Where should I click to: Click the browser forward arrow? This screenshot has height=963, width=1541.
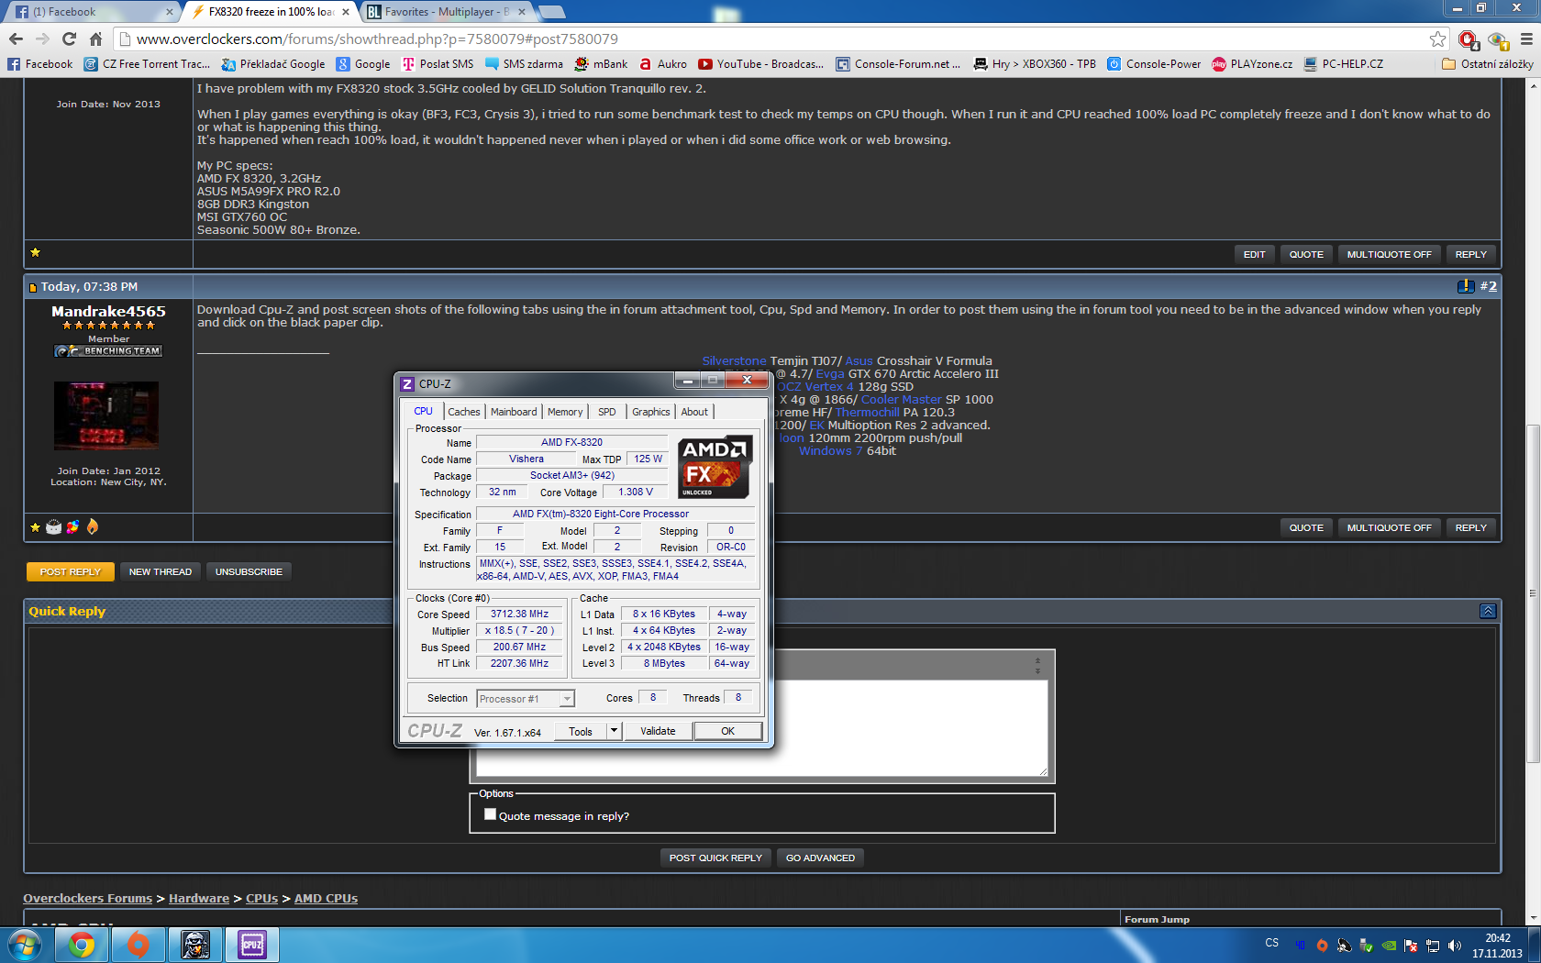pos(42,39)
